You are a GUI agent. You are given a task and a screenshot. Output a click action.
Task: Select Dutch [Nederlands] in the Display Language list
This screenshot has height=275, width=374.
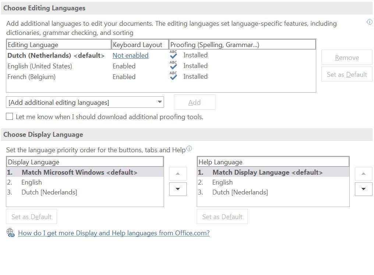click(x=49, y=192)
